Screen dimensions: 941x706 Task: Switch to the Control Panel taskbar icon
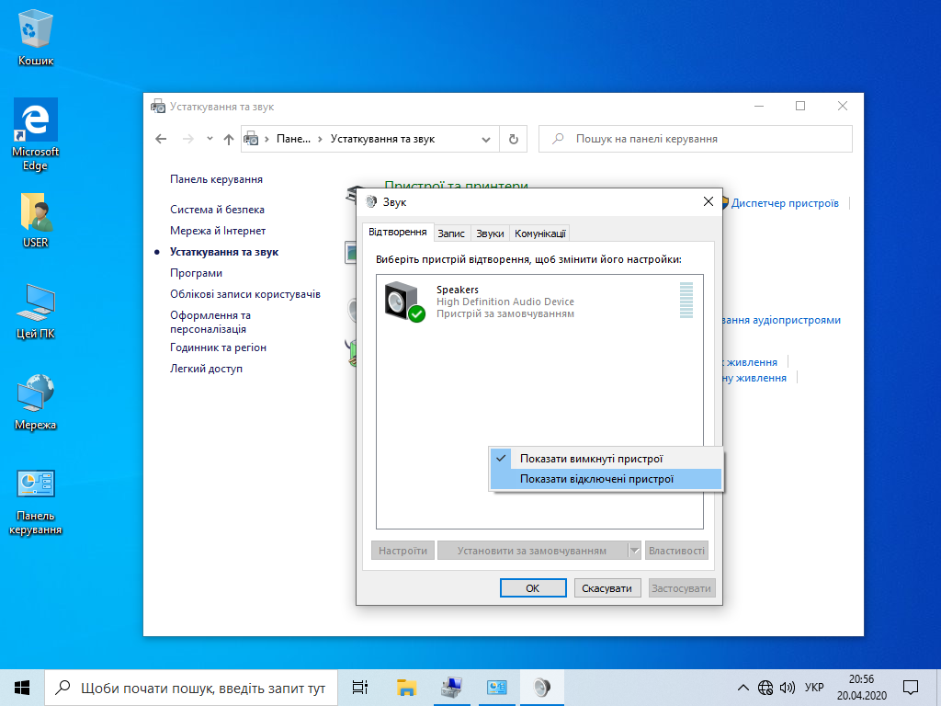tap(497, 688)
